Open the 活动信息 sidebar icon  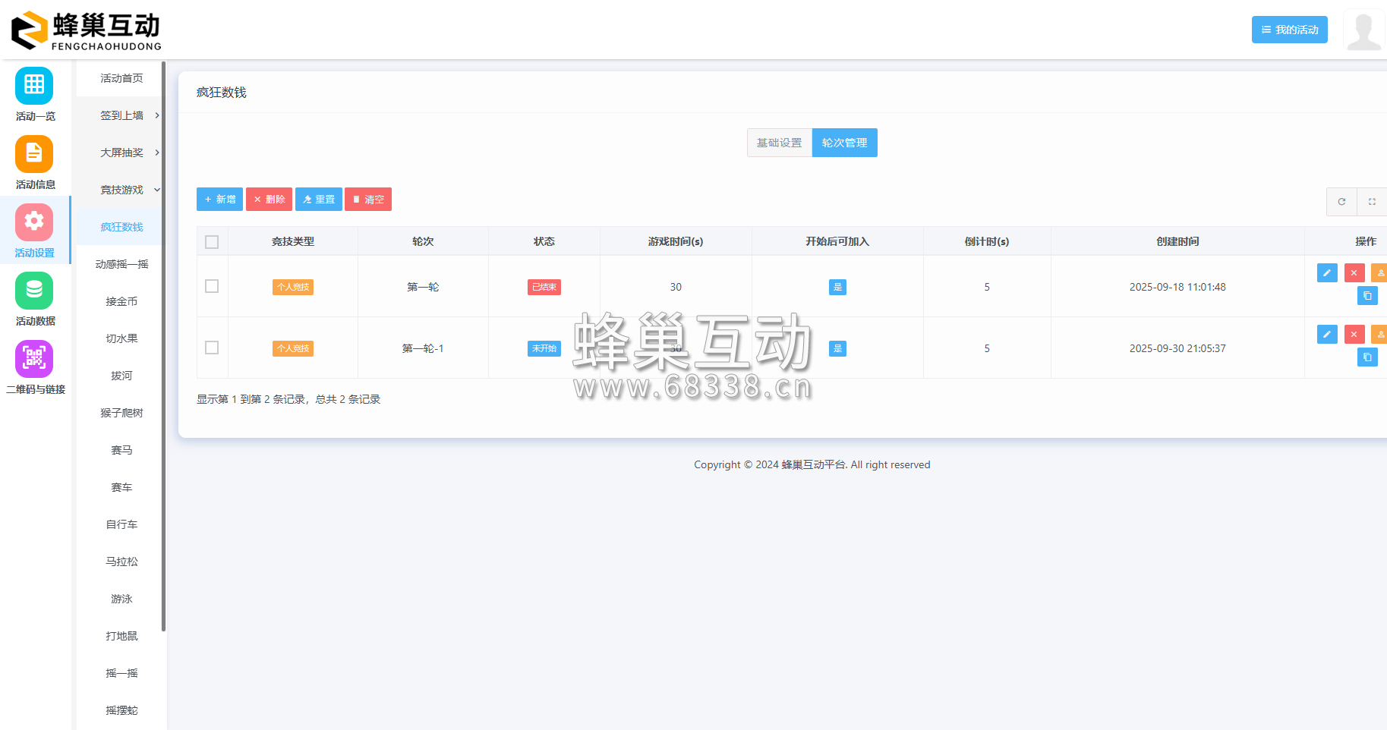34,154
